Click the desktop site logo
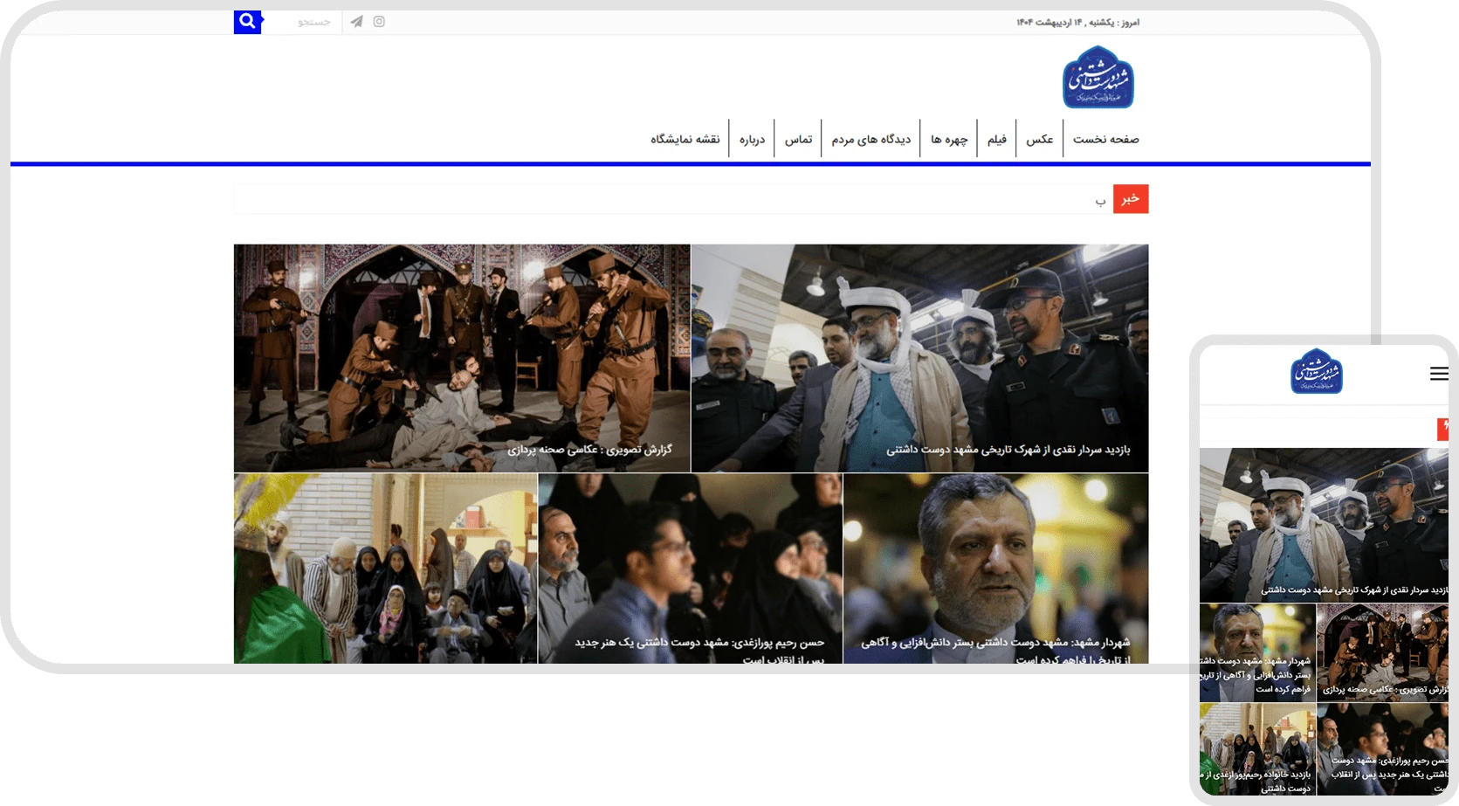1459x806 pixels. pos(1098,77)
